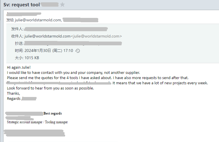Click the redacted sender beside 发件人
Screen dimensions: 219x142
(x=66, y=29)
